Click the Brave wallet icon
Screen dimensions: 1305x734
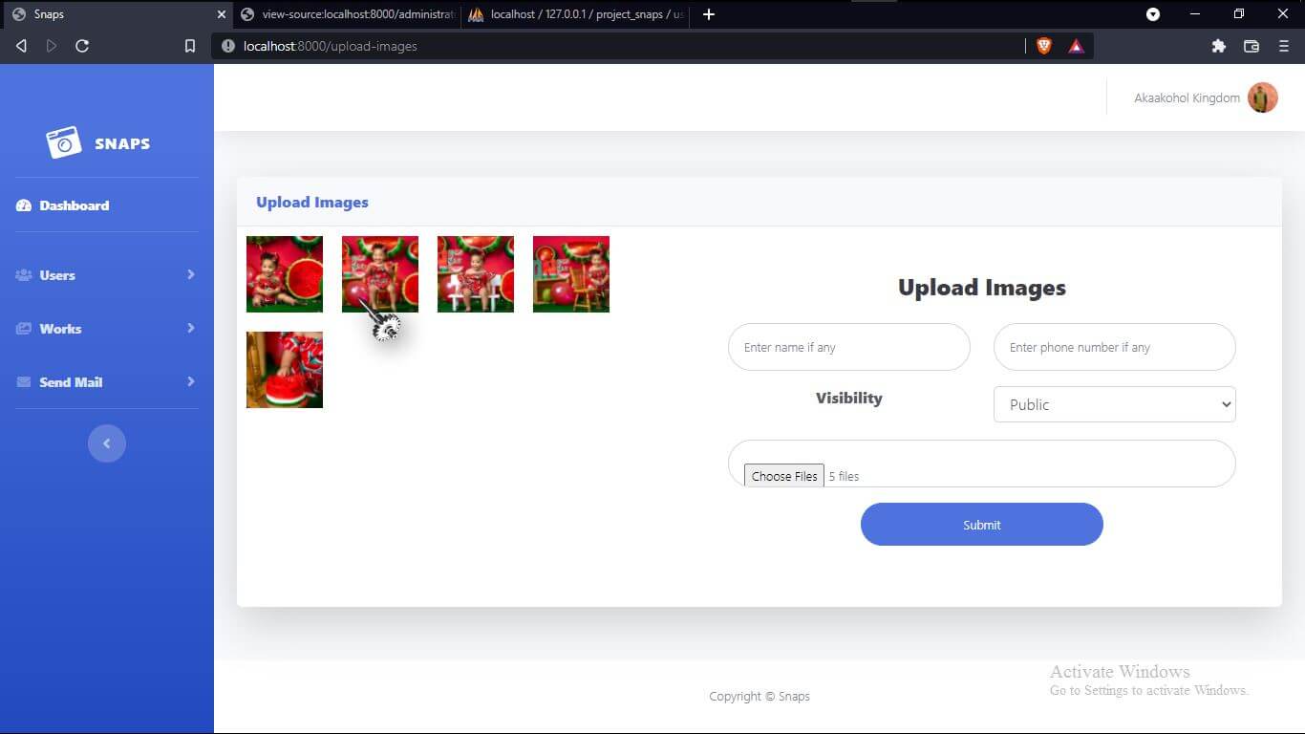(1251, 46)
